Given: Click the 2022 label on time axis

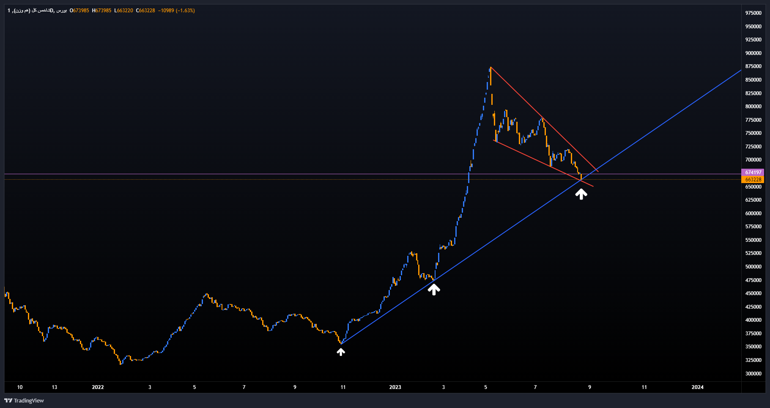Looking at the screenshot, I should point(98,387).
